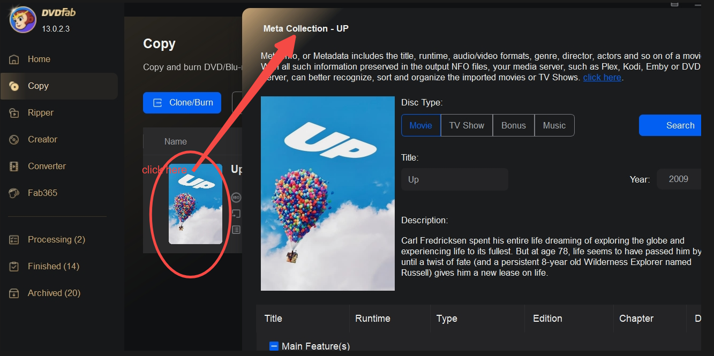
Task: Click the list details icon in Up row
Action: 236,230
